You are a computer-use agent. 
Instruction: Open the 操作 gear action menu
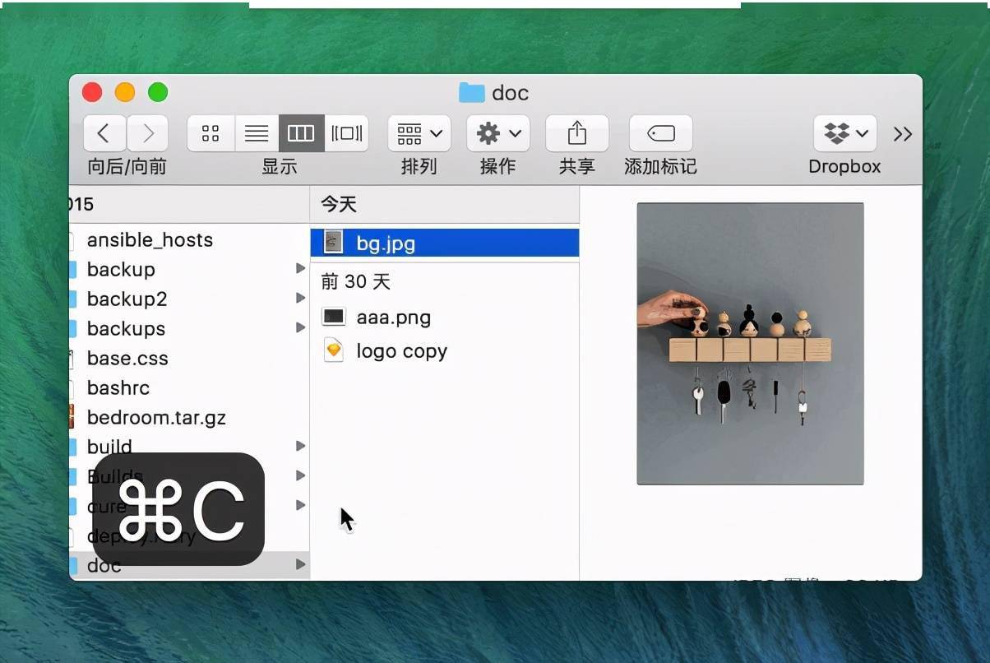pyautogui.click(x=498, y=133)
